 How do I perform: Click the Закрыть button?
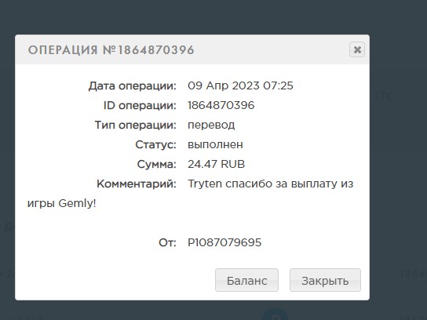coord(325,280)
